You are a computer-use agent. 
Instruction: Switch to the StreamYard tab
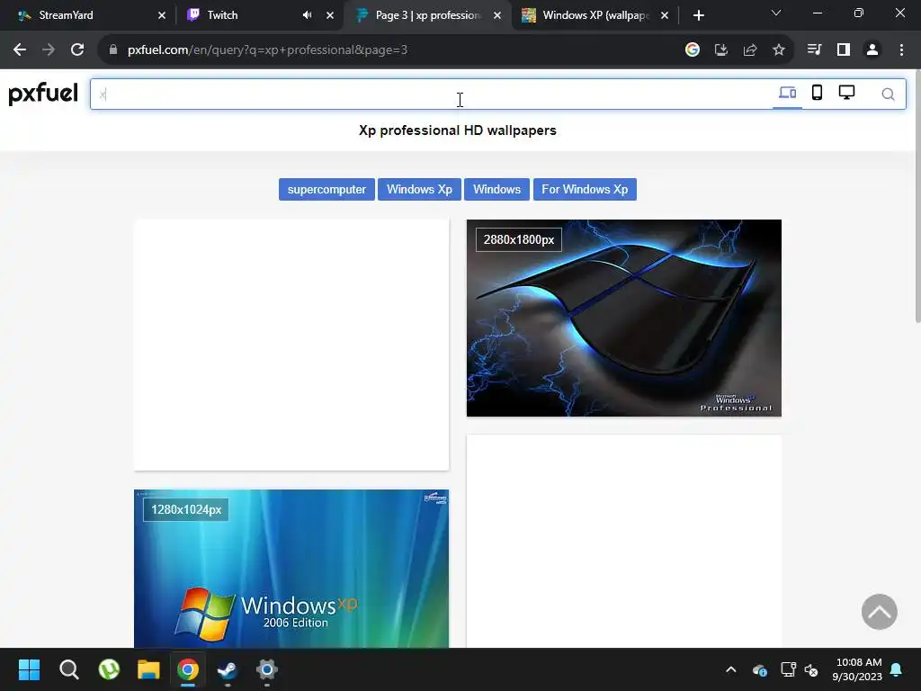click(x=87, y=15)
